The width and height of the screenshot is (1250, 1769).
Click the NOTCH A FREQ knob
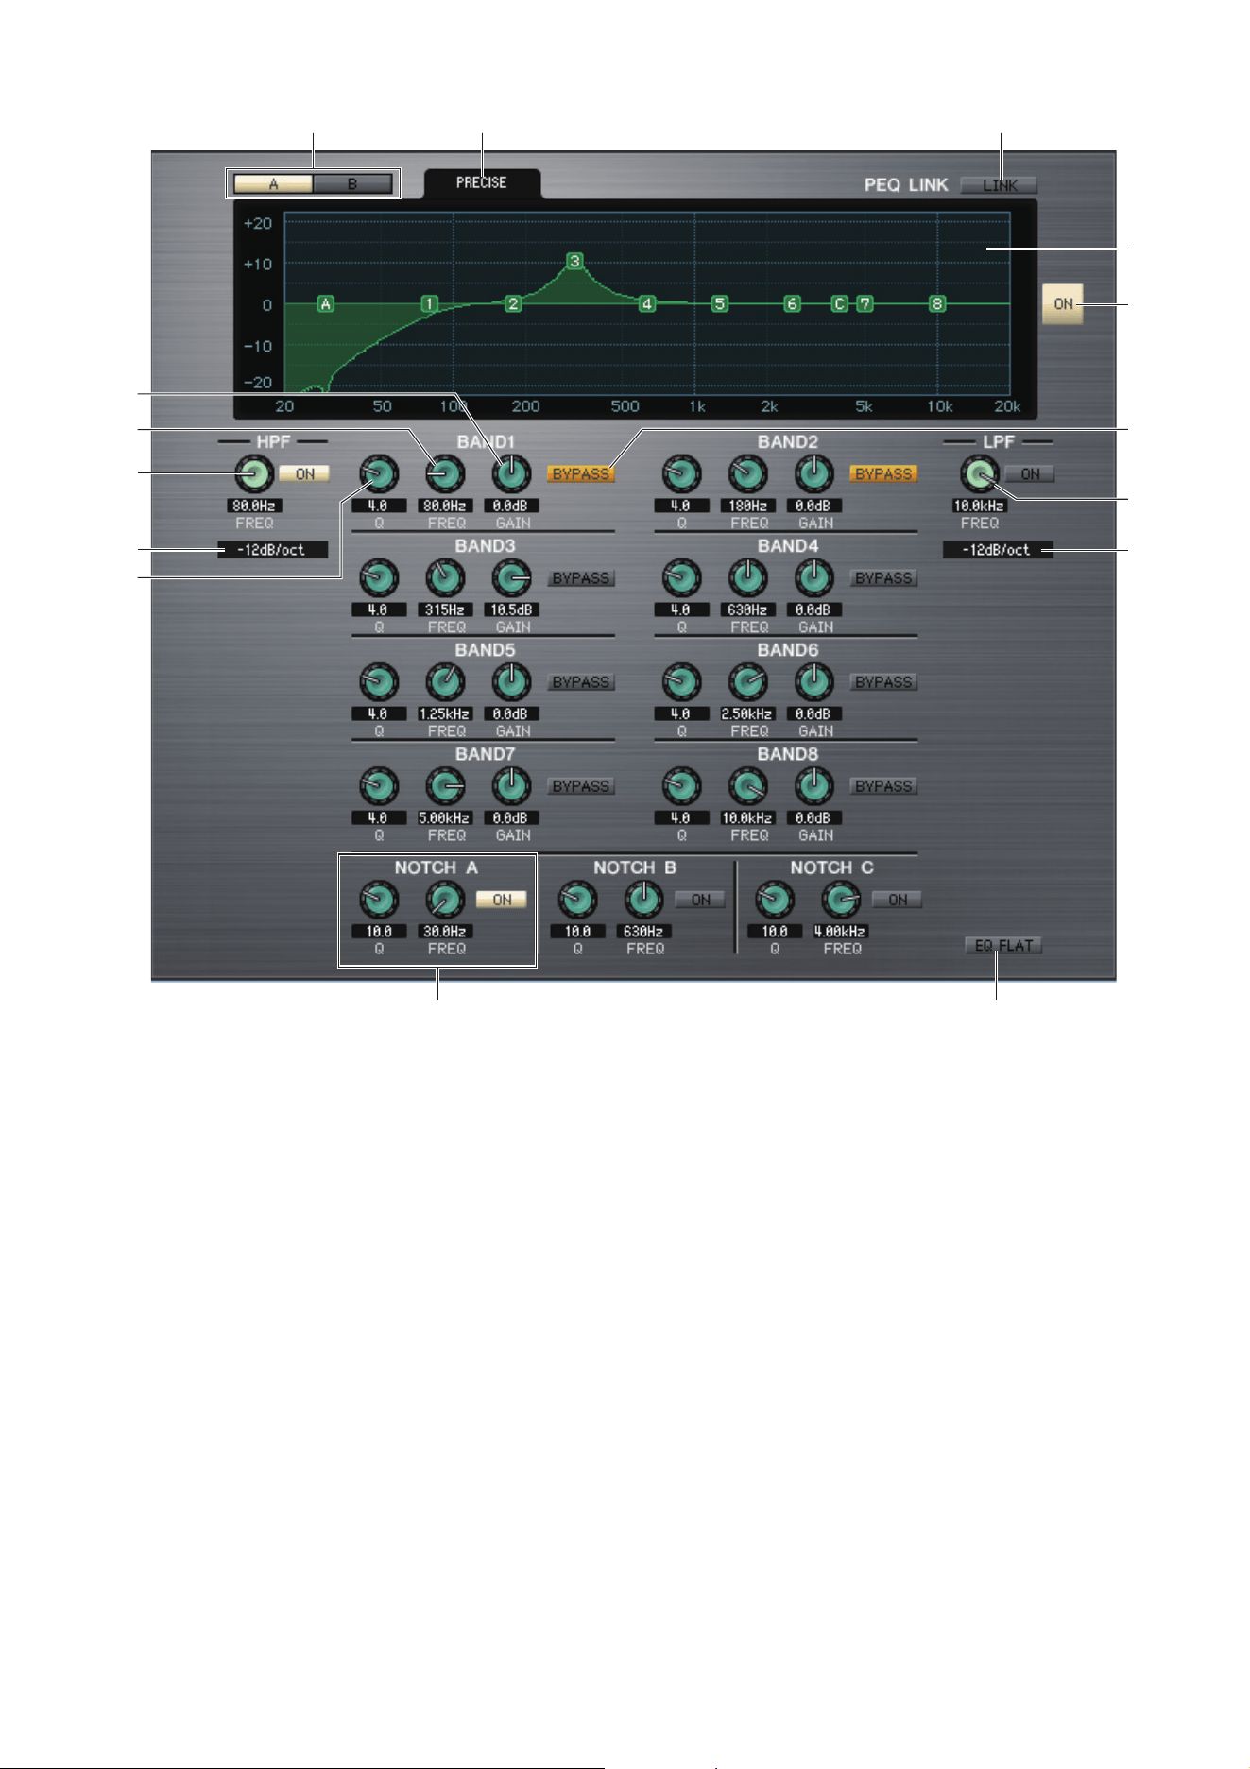pos(445,900)
